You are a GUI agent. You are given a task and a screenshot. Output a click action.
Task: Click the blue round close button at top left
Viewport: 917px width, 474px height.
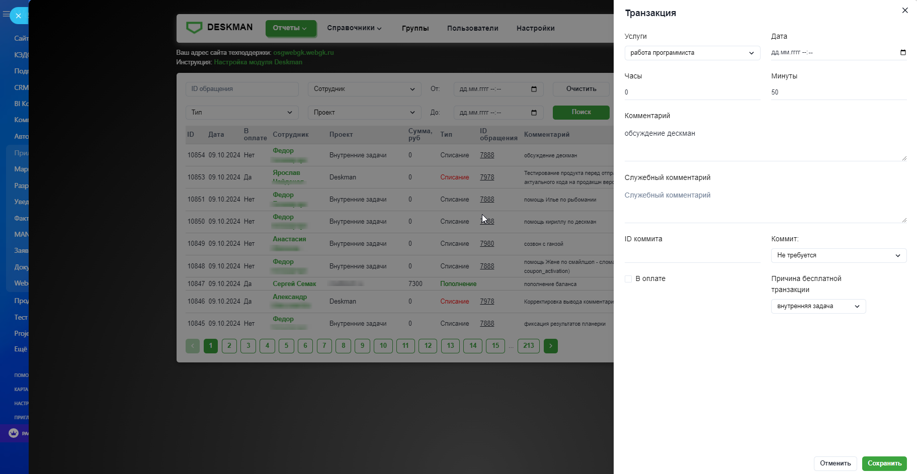pos(19,16)
